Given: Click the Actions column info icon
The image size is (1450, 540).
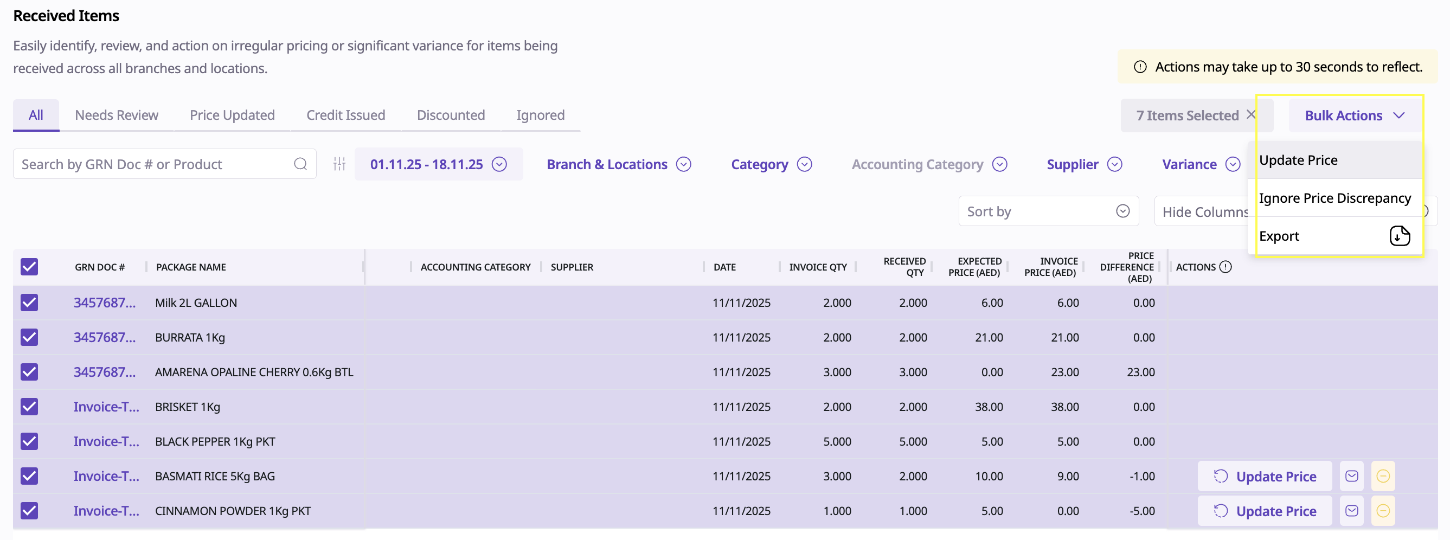Looking at the screenshot, I should click(1226, 267).
